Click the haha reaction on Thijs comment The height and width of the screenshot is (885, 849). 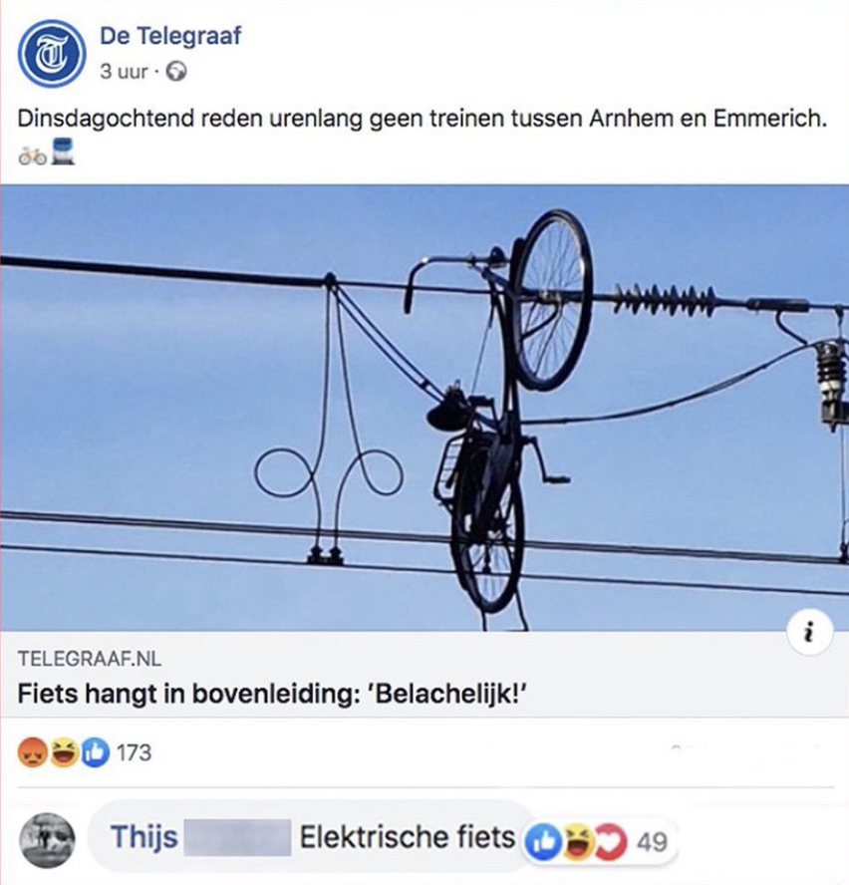tap(576, 841)
